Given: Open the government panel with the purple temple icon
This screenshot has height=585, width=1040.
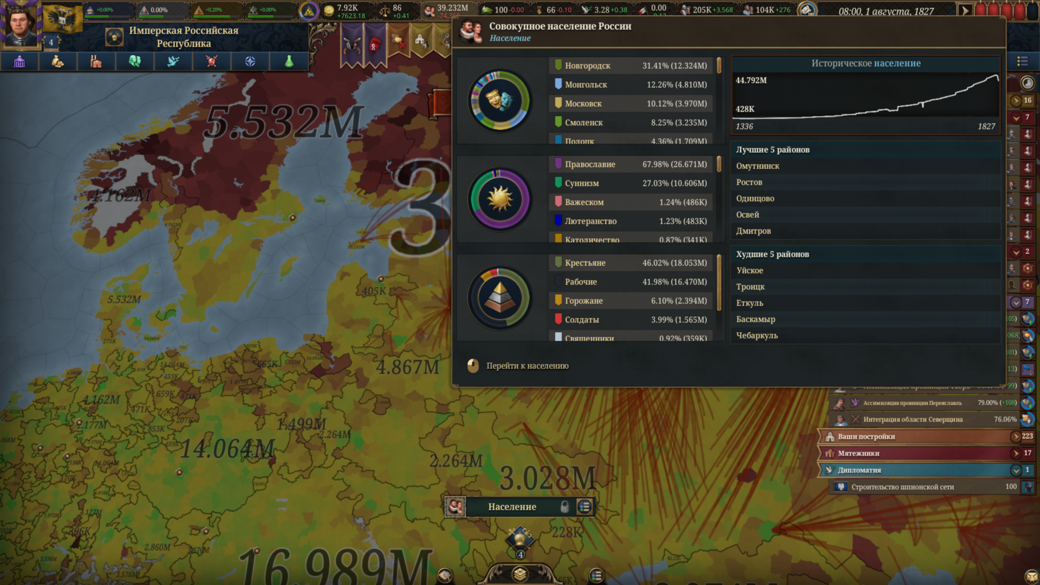Looking at the screenshot, I should (19, 61).
